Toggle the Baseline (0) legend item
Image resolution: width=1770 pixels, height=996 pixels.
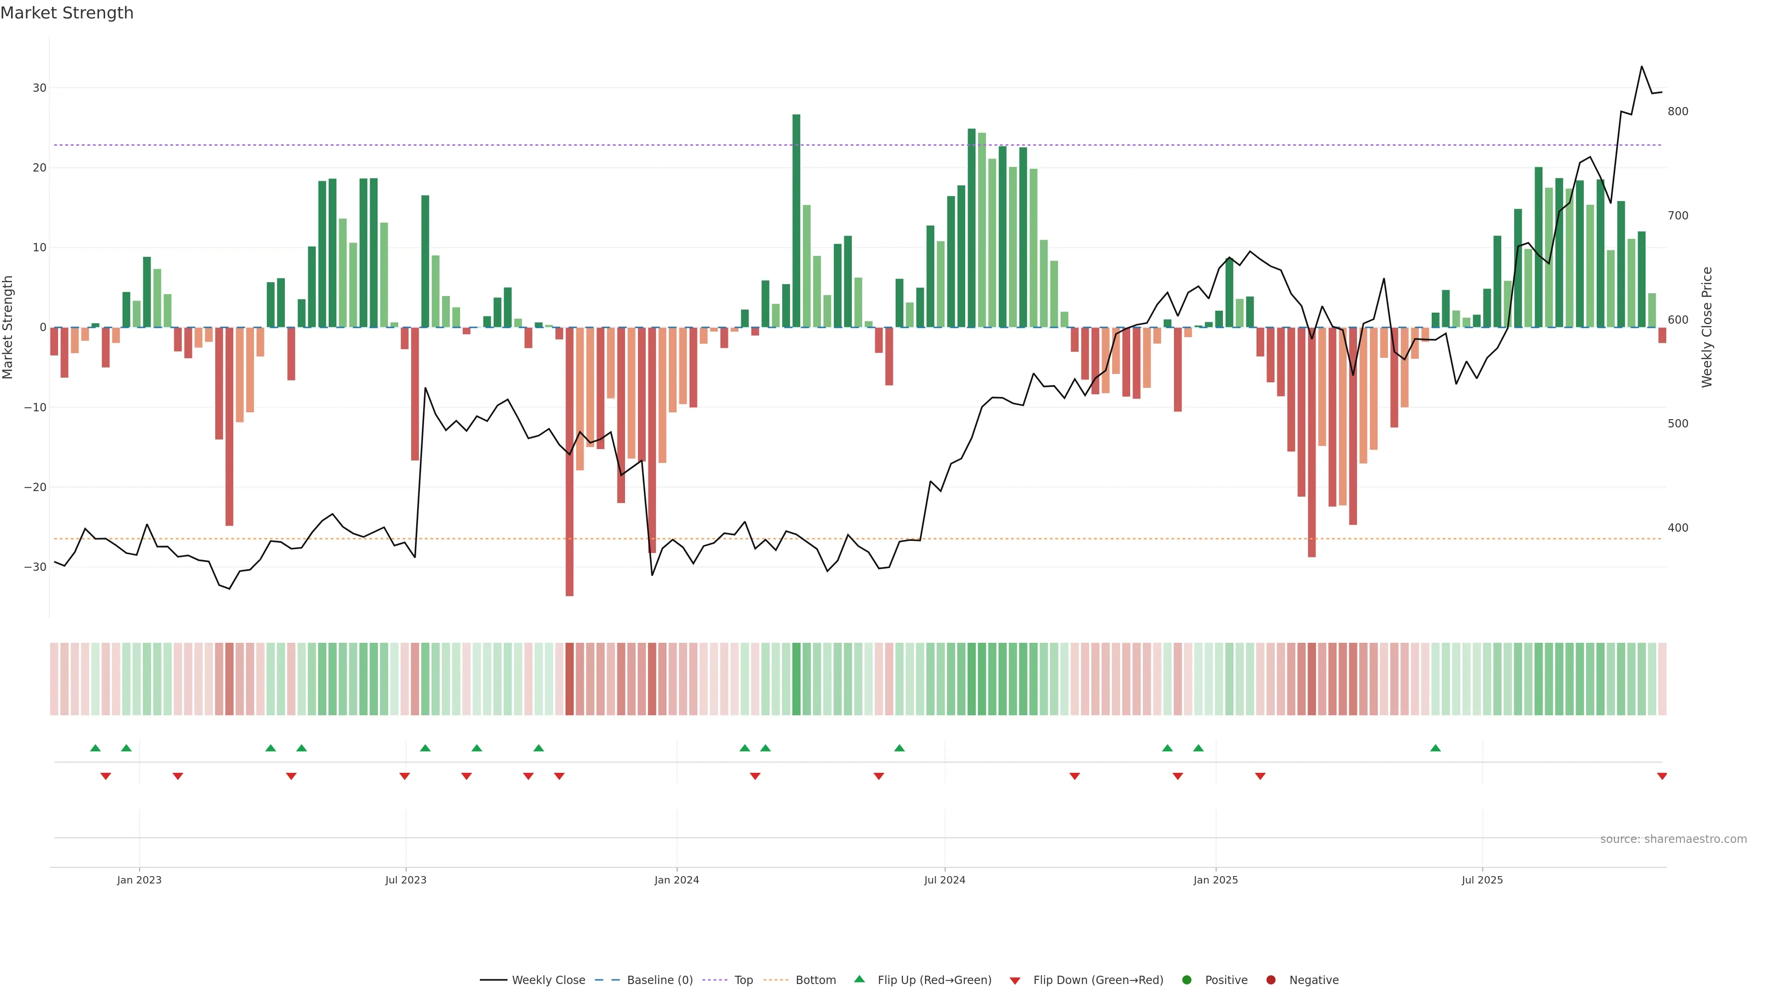659,979
